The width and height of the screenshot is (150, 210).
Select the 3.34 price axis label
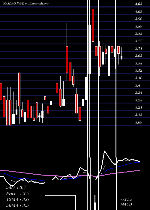point(139,93)
